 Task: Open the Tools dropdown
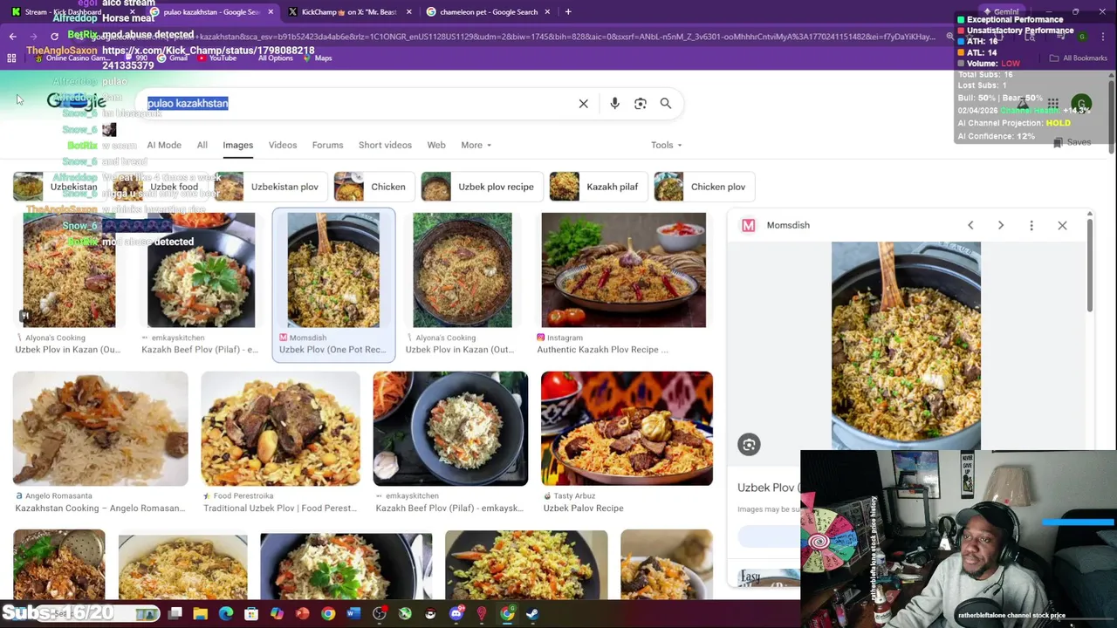coord(666,145)
